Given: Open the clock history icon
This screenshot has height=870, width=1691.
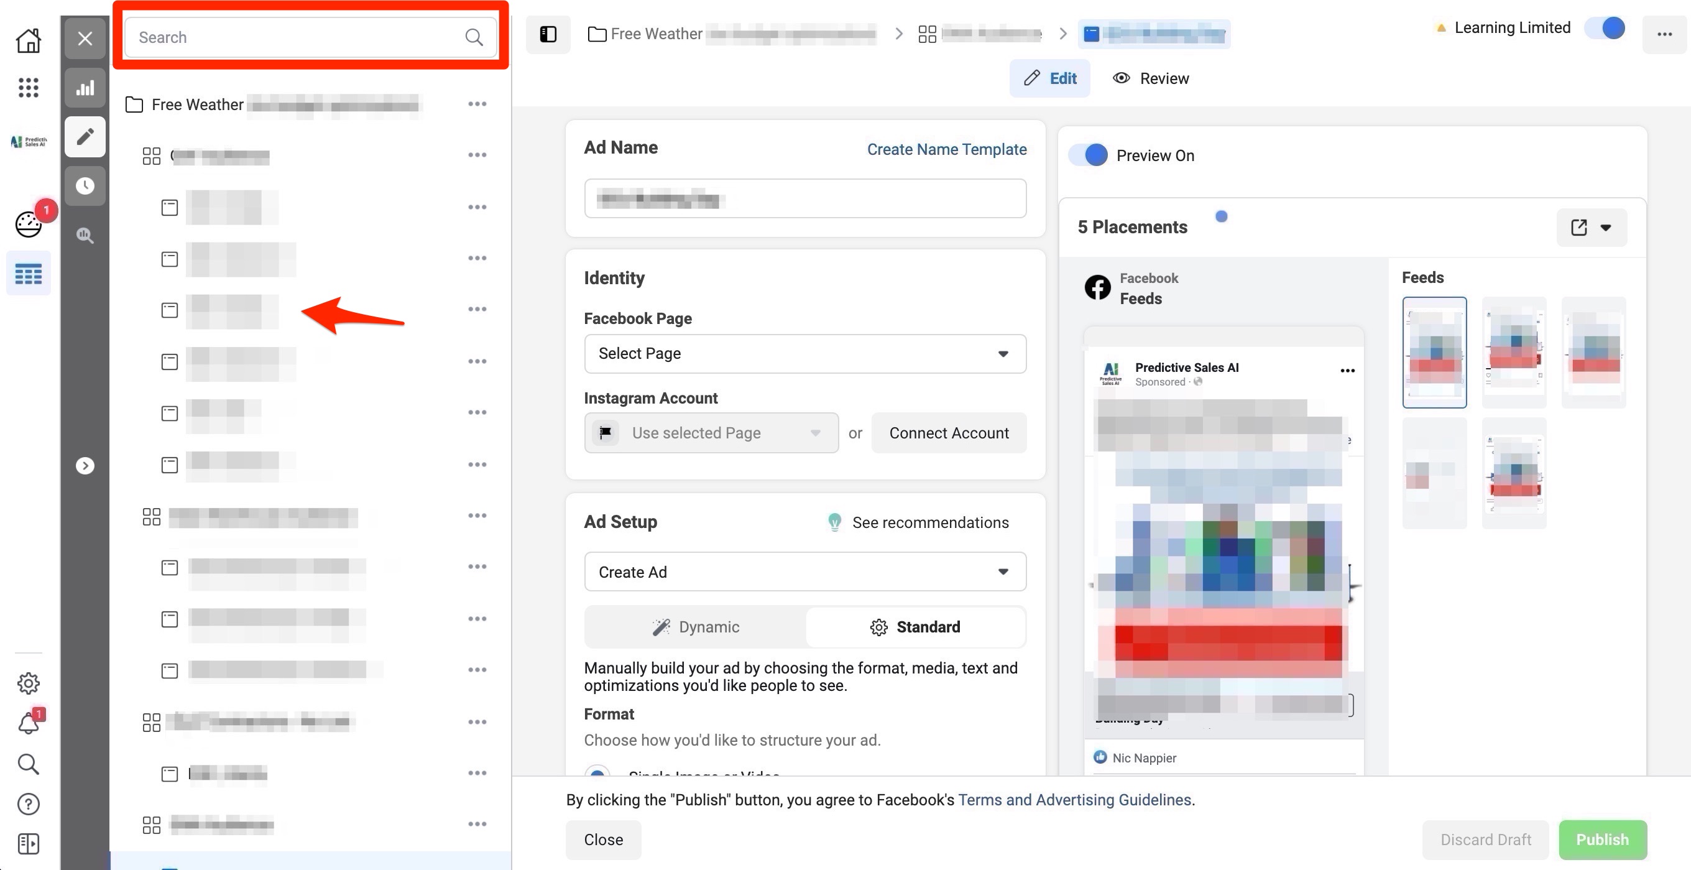Looking at the screenshot, I should (x=85, y=186).
